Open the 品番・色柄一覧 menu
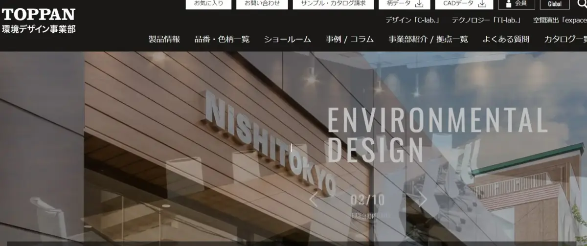Image resolution: width=587 pixels, height=246 pixels. click(x=222, y=39)
